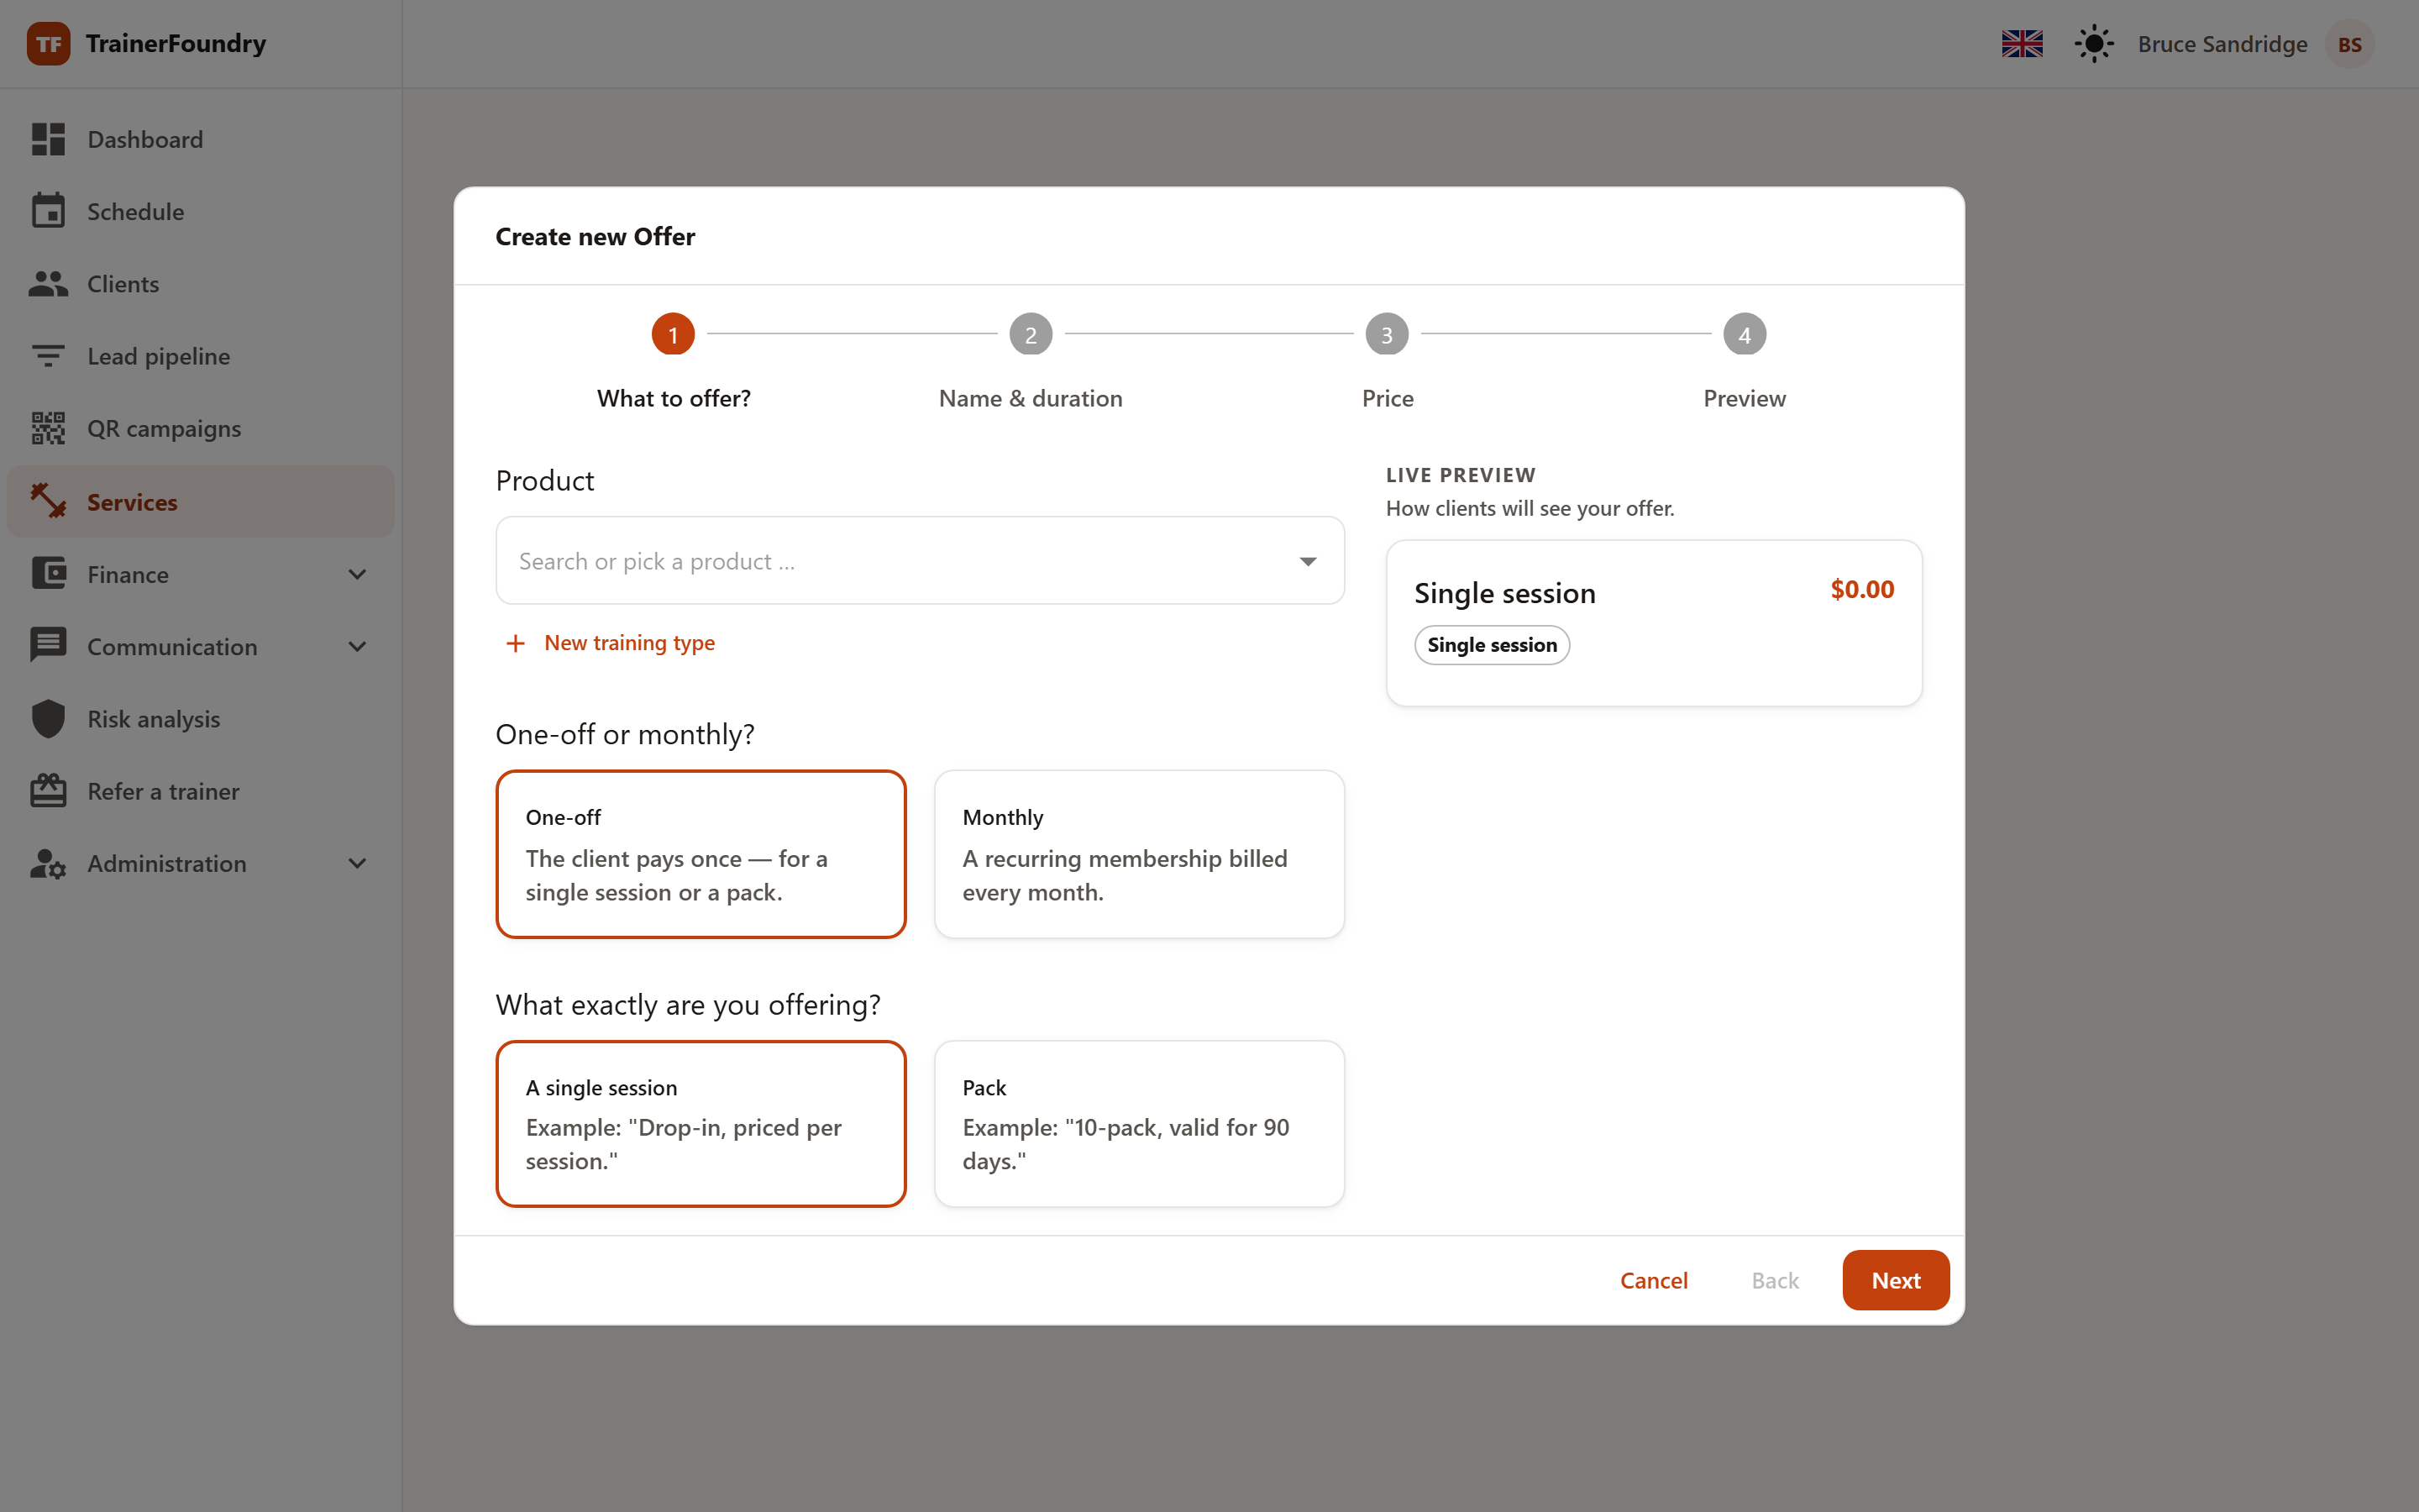
Task: Click the plus icon for new training type
Action: click(516, 643)
